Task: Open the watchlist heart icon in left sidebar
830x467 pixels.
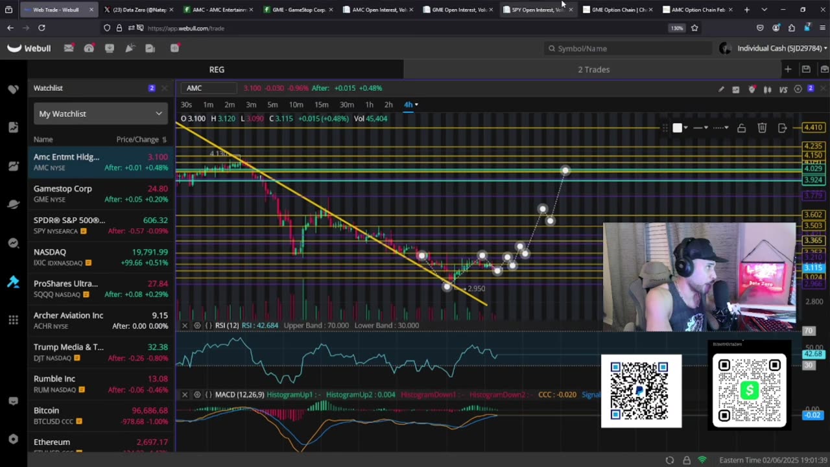Action: [13, 89]
